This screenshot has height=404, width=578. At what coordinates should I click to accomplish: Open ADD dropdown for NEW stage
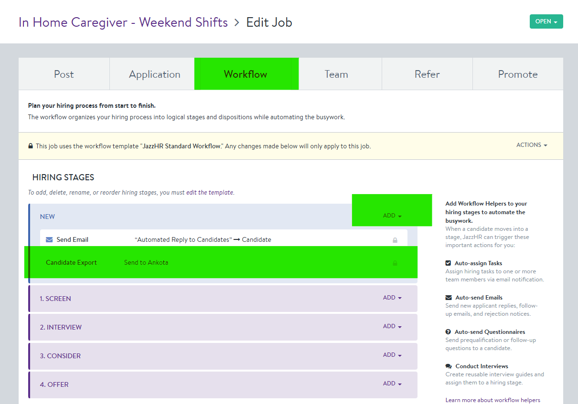pyautogui.click(x=392, y=216)
